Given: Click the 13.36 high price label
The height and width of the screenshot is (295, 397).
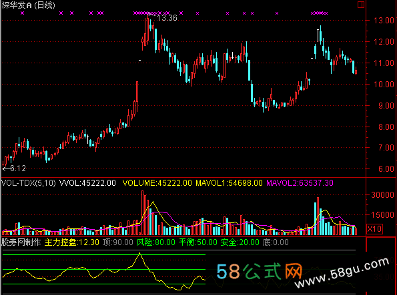Looking at the screenshot, I should [x=167, y=18].
